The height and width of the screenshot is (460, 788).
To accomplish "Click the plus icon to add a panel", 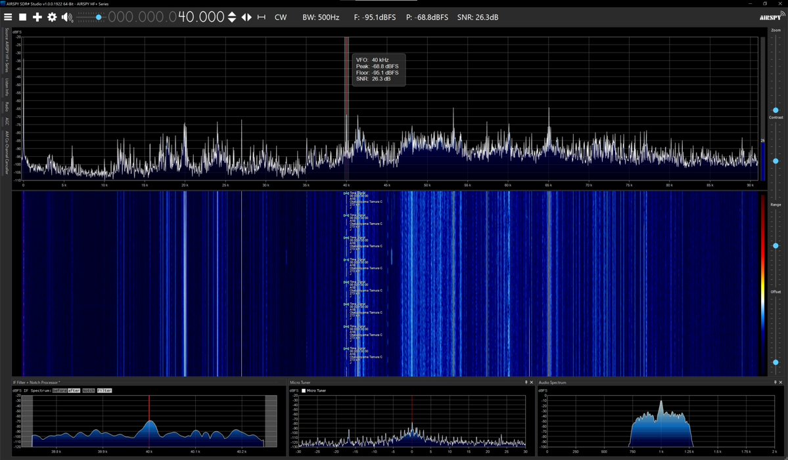I will click(37, 17).
